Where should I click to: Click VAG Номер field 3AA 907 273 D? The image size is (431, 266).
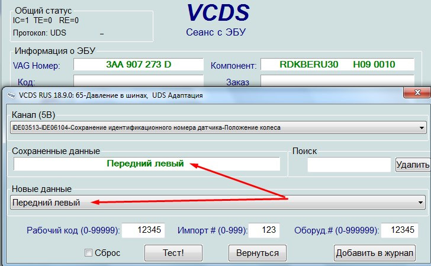click(139, 65)
